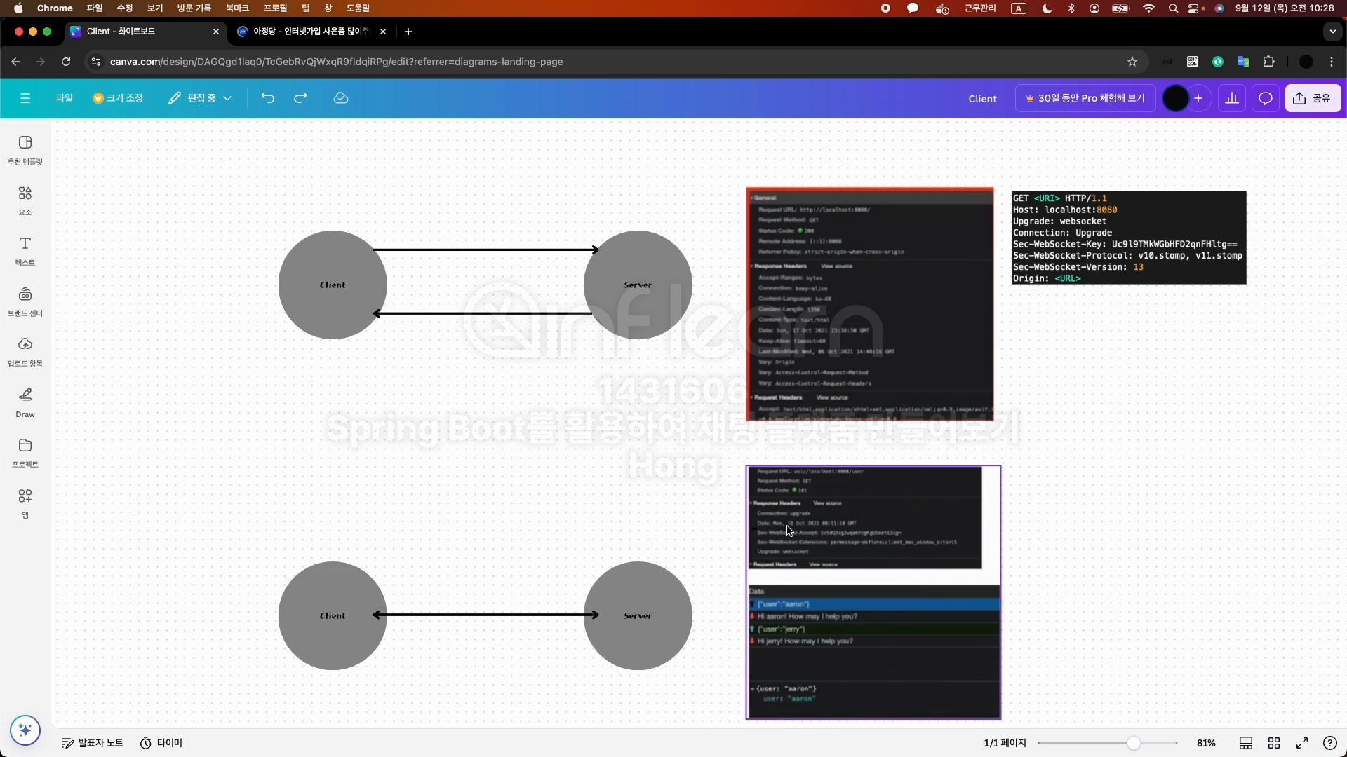Click the undo arrow icon

[x=267, y=98]
